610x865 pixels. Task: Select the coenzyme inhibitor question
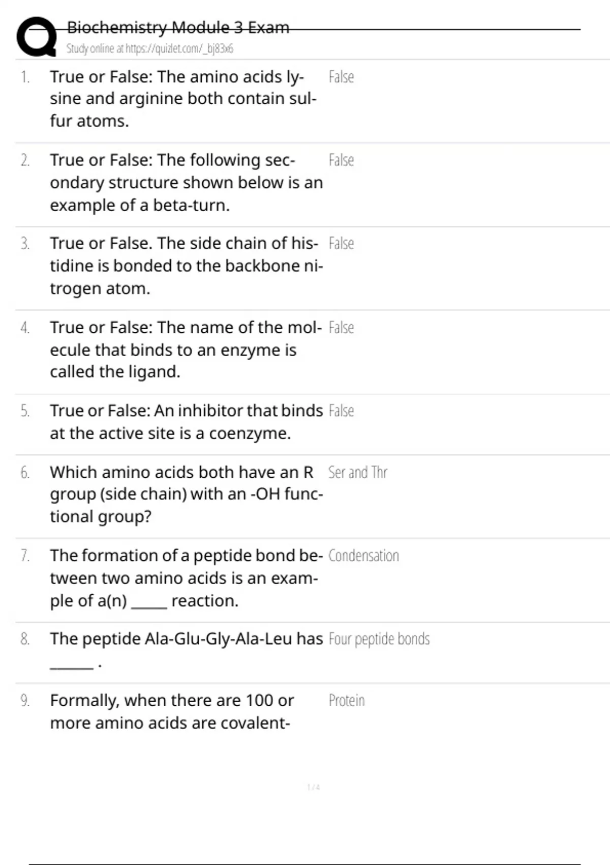point(186,422)
